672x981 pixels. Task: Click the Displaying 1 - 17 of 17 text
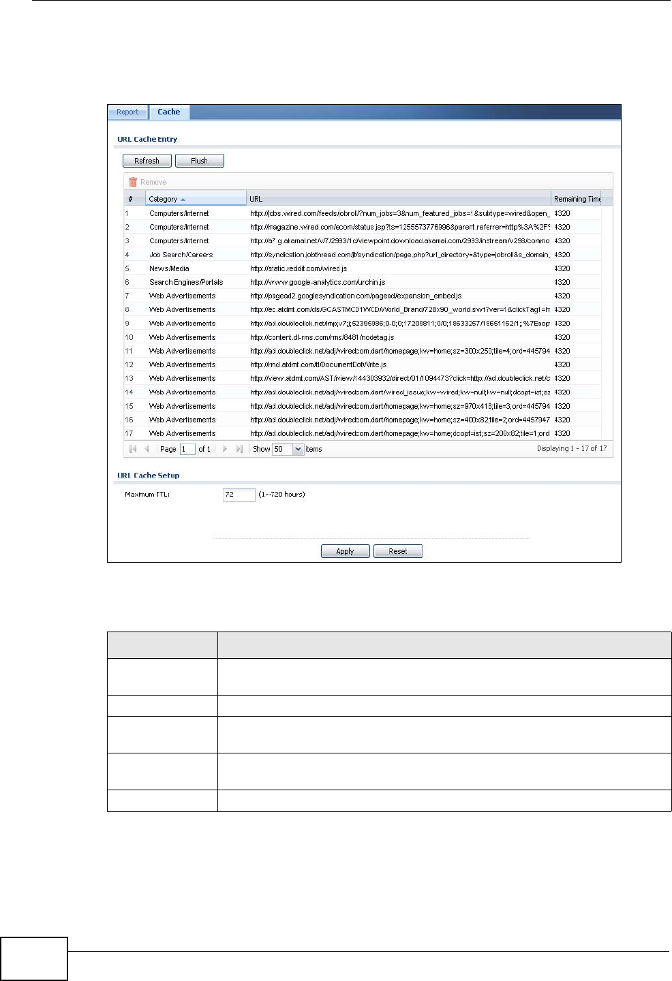coord(572,448)
